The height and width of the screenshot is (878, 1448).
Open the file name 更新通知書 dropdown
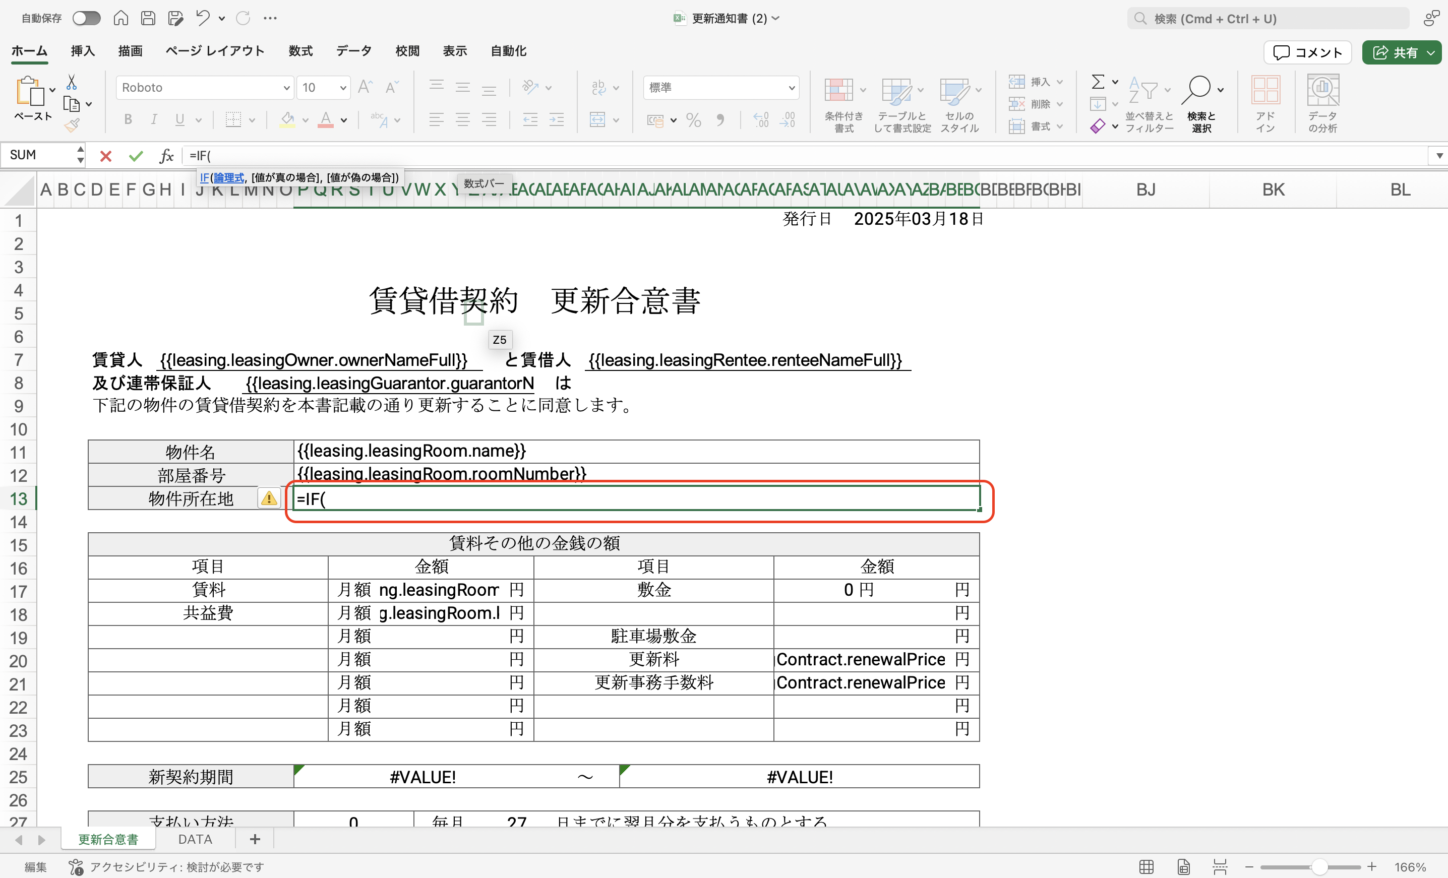tap(775, 18)
